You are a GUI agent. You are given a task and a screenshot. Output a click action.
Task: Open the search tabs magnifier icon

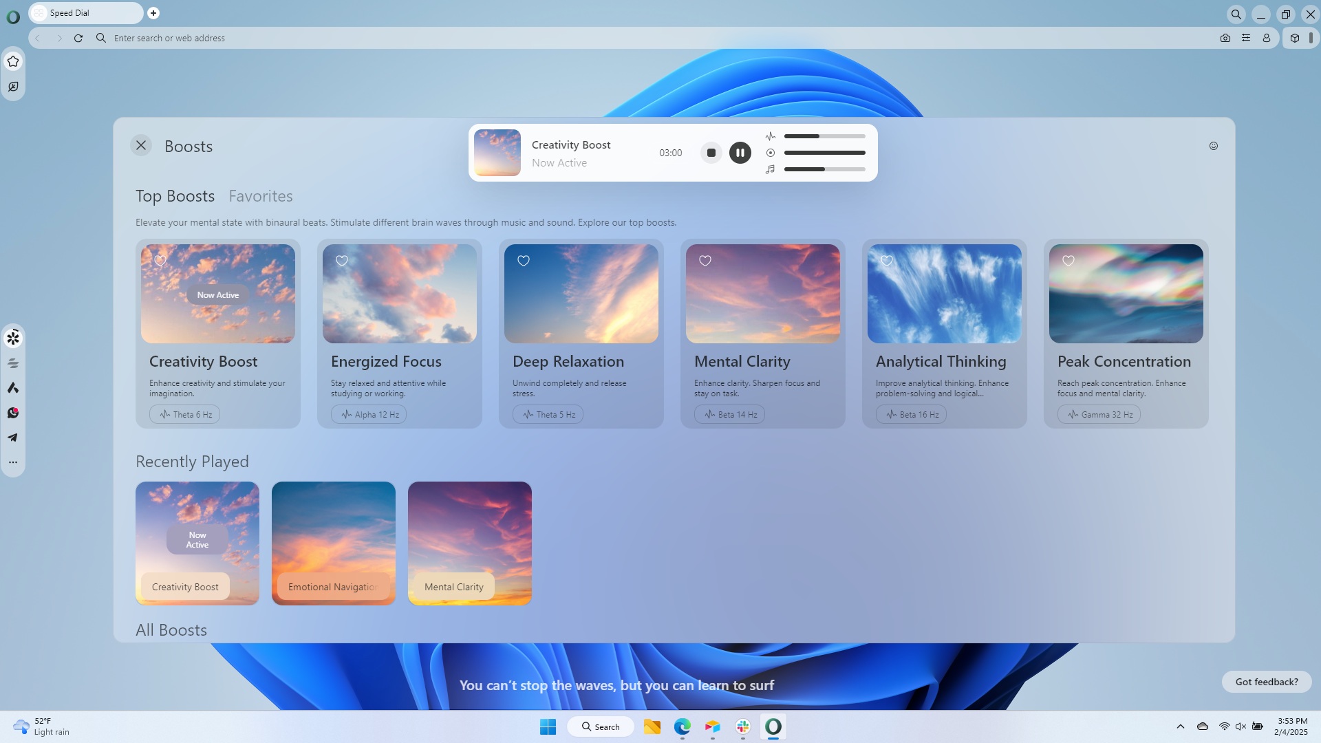[1236, 14]
